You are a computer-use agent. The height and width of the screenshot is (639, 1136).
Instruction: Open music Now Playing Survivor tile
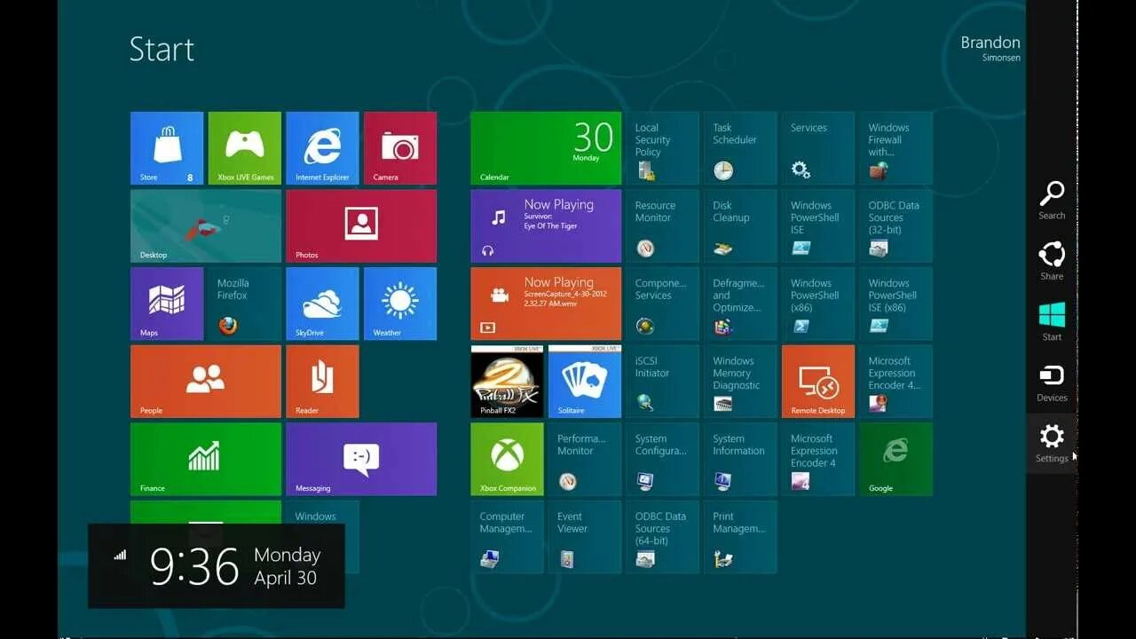click(x=546, y=226)
